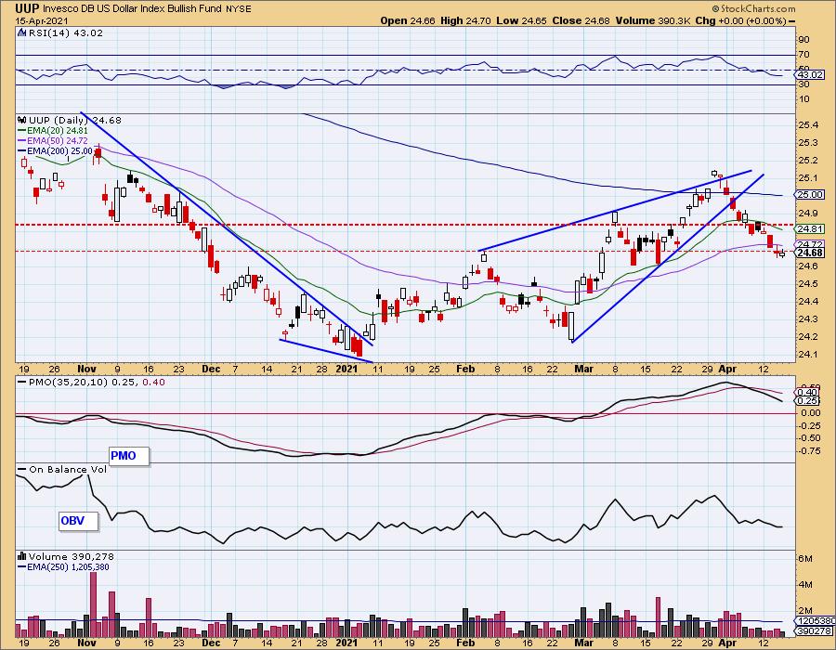Select the EMA(200) 25.00 legend text
The height and width of the screenshot is (650, 836).
coord(60,151)
